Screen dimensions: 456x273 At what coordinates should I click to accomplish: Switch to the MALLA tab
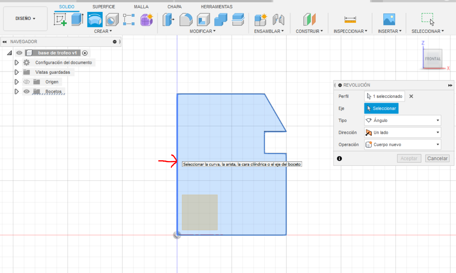[141, 7]
